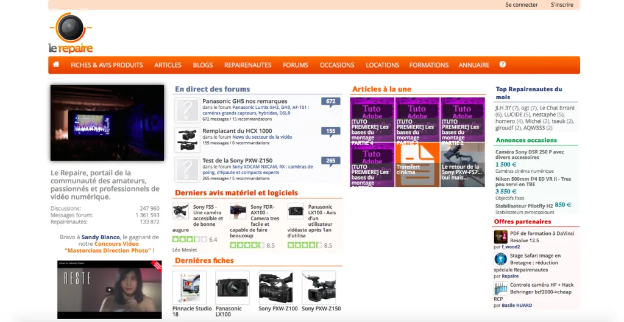Open the Annuaire menu
The image size is (624, 322).
474,65
